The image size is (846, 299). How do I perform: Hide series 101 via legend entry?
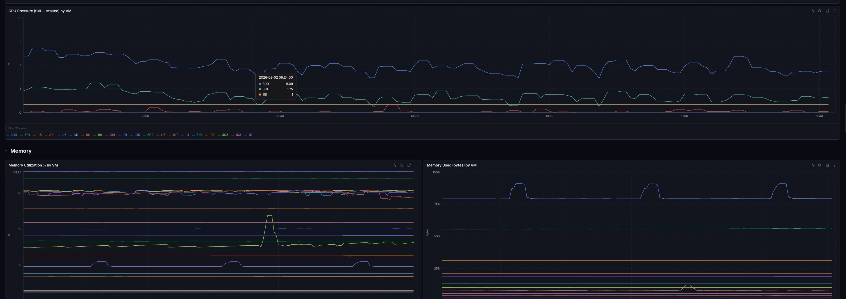tap(122, 135)
